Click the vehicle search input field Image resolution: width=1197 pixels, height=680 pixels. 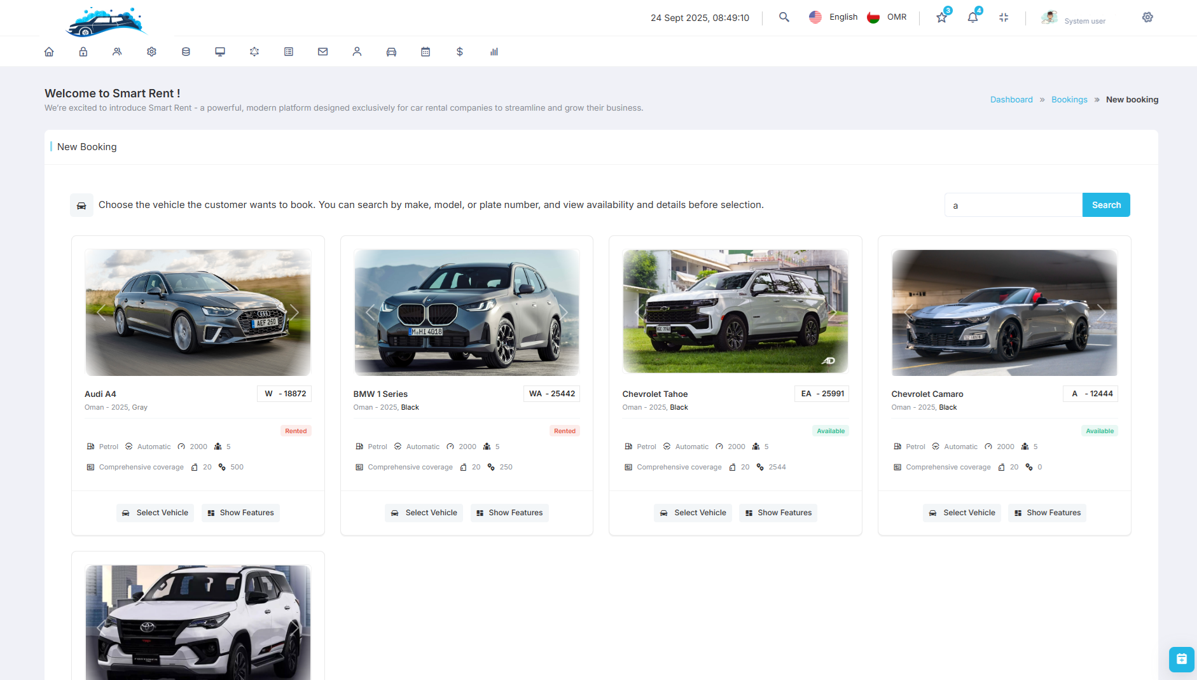pos(1013,205)
